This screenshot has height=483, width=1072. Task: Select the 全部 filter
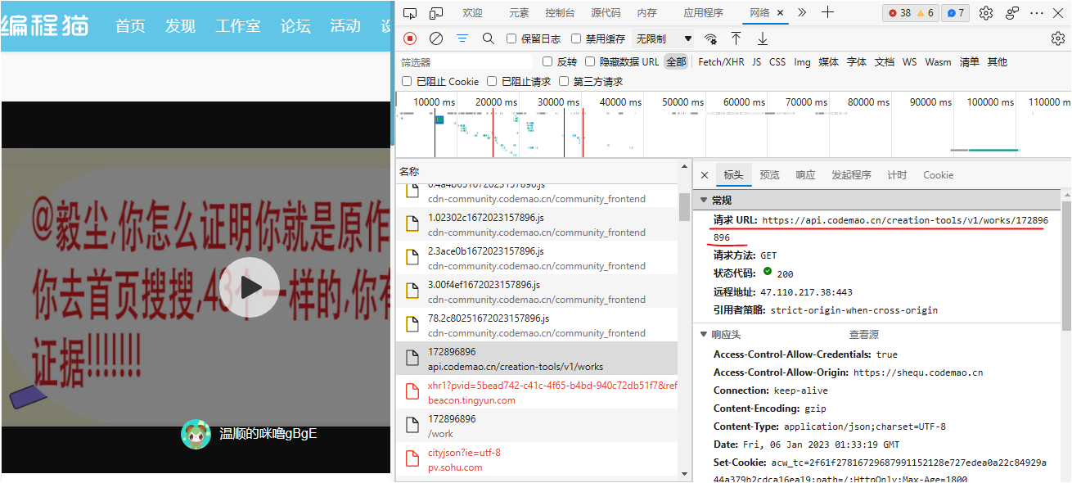pyautogui.click(x=676, y=62)
